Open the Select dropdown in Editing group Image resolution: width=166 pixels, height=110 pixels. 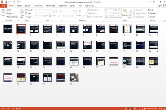coord(151,17)
